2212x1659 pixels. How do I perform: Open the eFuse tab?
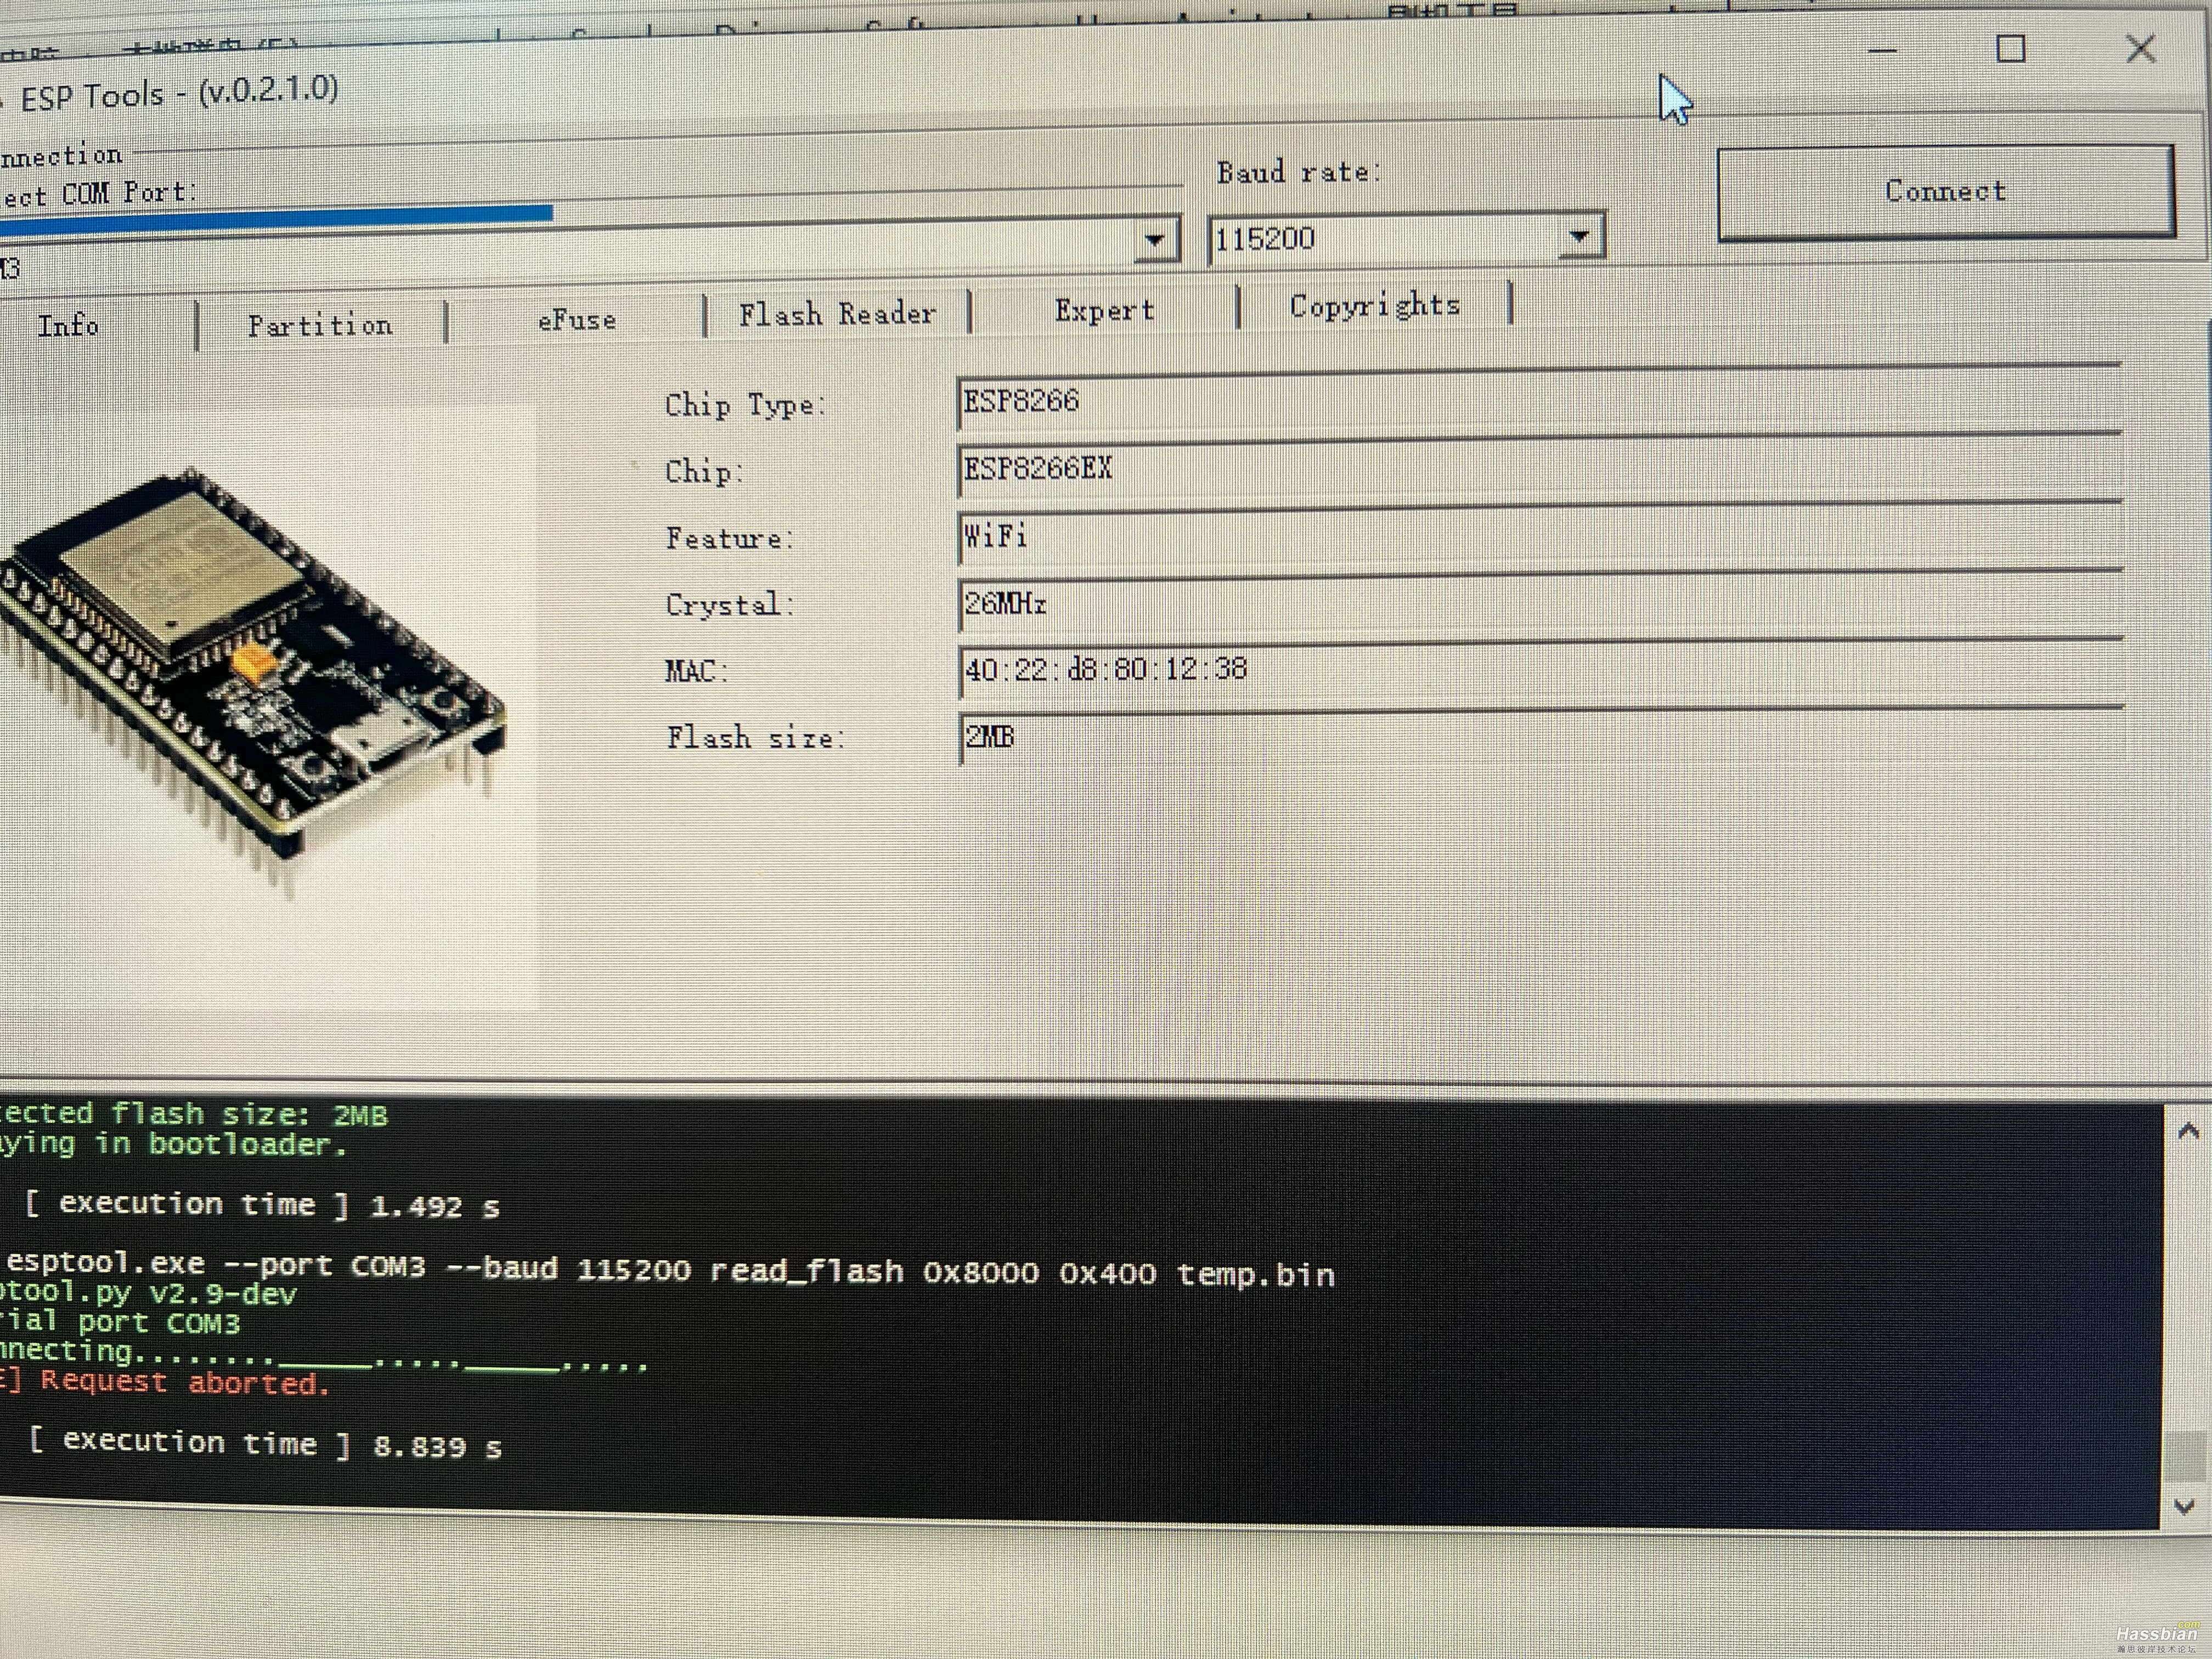click(576, 320)
